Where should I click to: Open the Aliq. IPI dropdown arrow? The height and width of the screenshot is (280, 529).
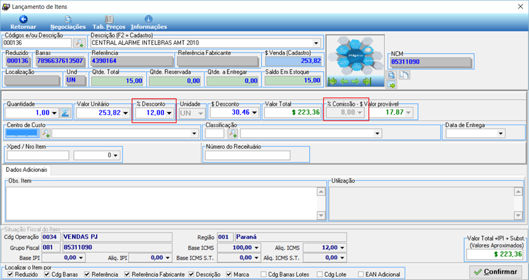click(168, 258)
